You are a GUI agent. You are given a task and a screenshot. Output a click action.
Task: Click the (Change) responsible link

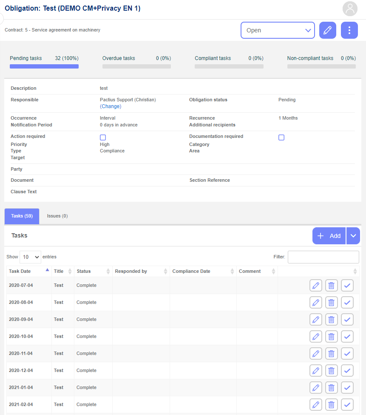click(x=111, y=106)
